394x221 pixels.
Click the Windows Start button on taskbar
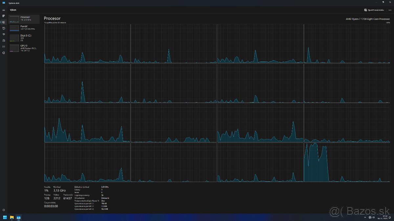tap(5, 217)
